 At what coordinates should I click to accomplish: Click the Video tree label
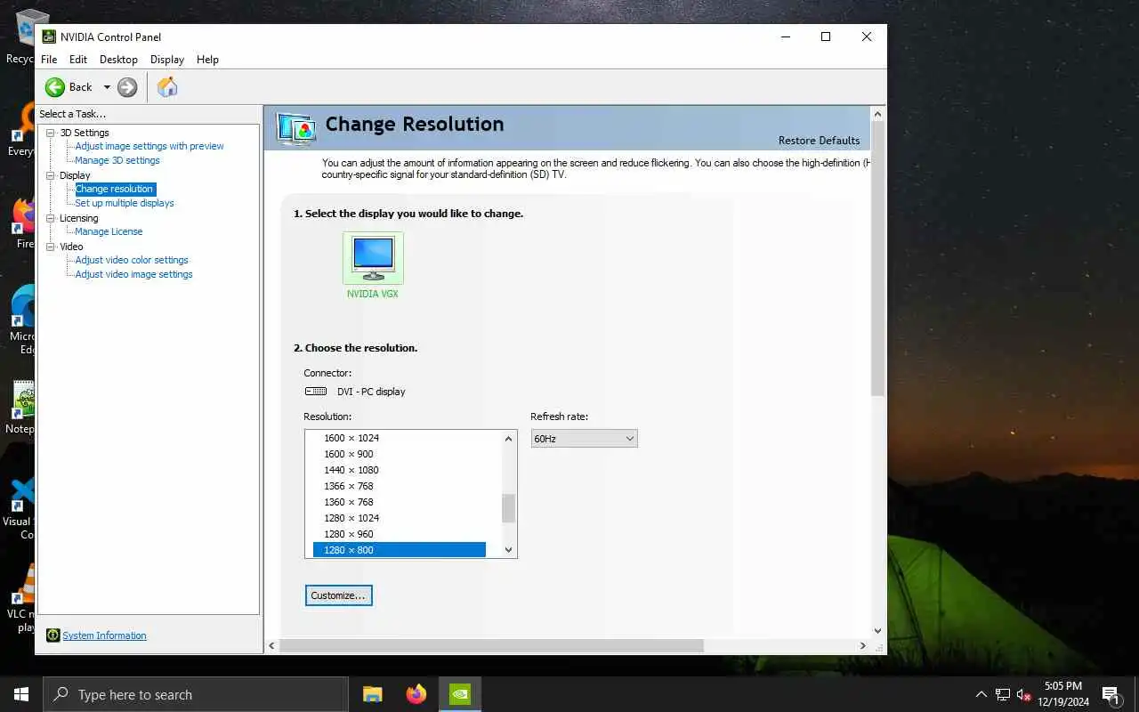pyautogui.click(x=71, y=247)
